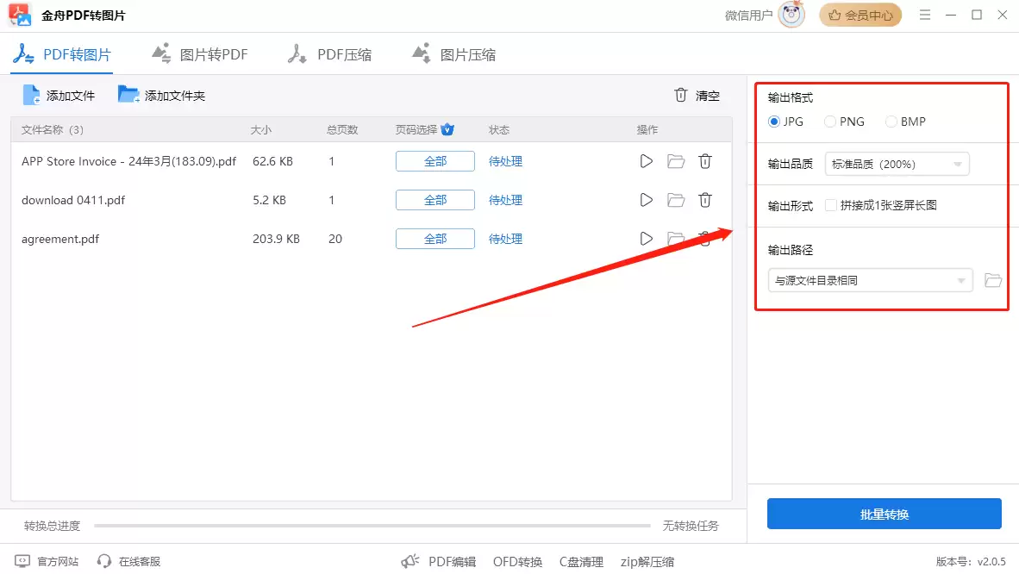Open 会员中心 membership center
The width and height of the screenshot is (1019, 574).
[x=860, y=15]
